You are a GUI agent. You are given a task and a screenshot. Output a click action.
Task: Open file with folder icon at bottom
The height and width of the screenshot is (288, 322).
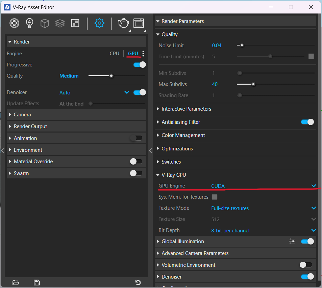coord(16,283)
